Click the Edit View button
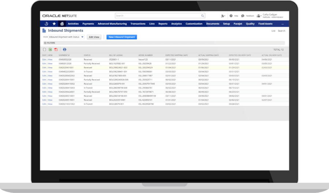The image size is (329, 193). point(94,37)
